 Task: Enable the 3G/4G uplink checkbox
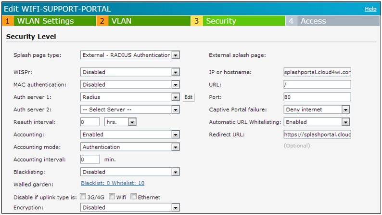[x=84, y=197]
